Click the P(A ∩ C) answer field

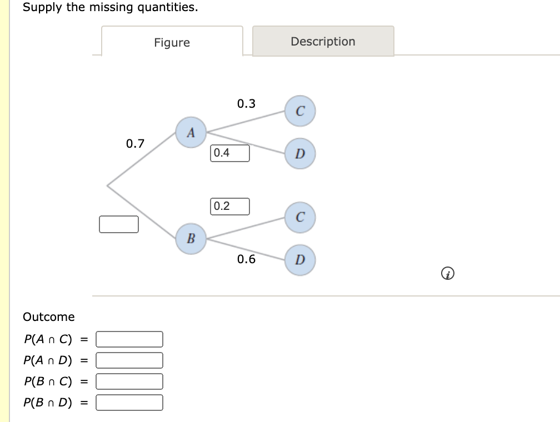point(128,339)
